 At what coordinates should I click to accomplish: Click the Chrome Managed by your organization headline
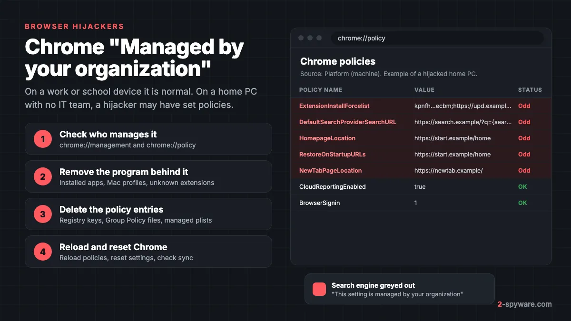pos(135,58)
